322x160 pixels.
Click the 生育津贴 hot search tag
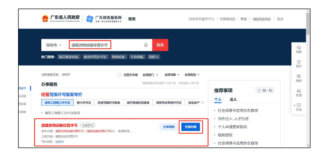(137, 57)
